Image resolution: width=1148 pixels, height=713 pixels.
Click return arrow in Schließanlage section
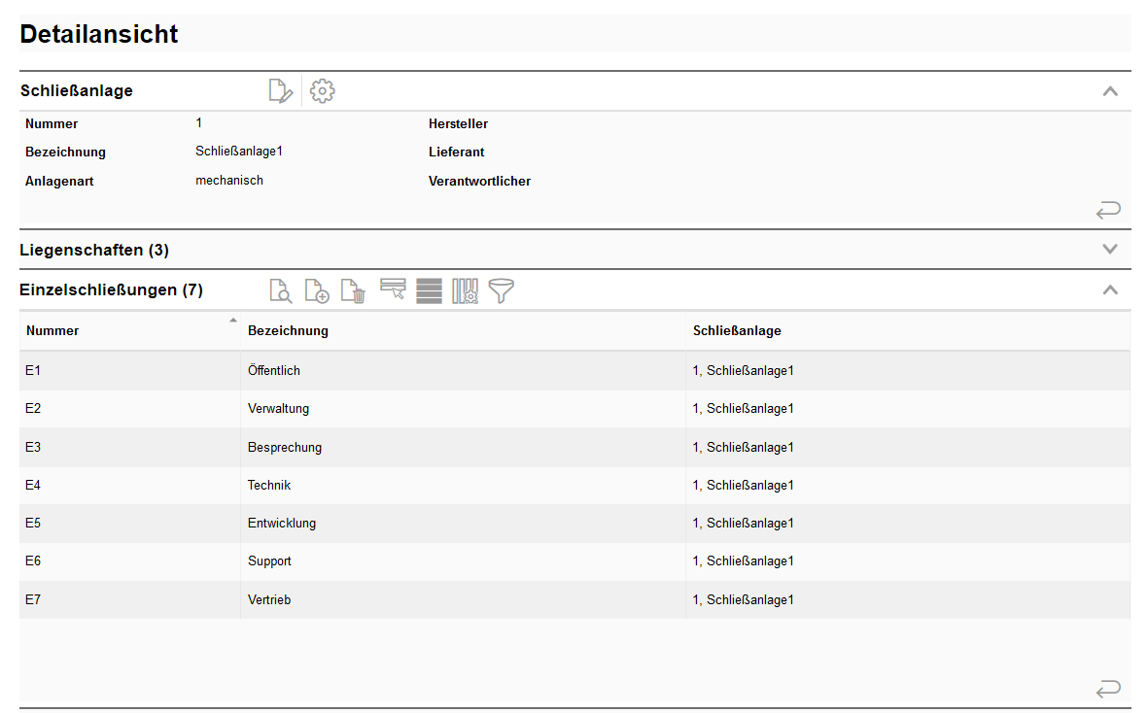coord(1108,209)
